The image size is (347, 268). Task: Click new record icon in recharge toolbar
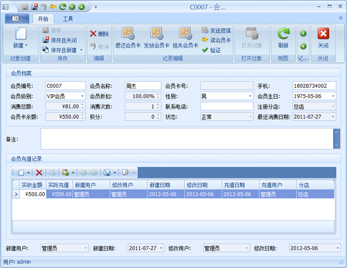coord(21,173)
